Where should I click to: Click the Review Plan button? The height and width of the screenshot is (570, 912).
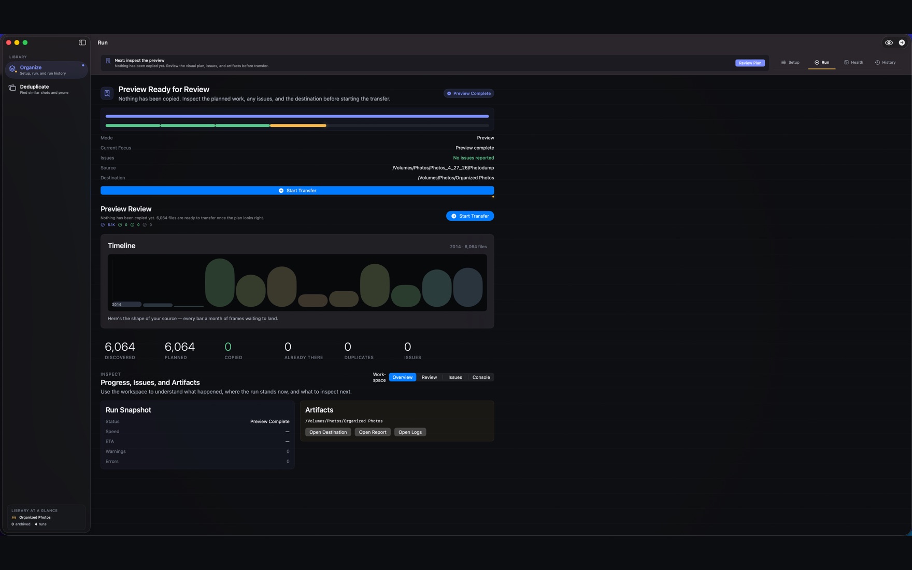click(750, 63)
